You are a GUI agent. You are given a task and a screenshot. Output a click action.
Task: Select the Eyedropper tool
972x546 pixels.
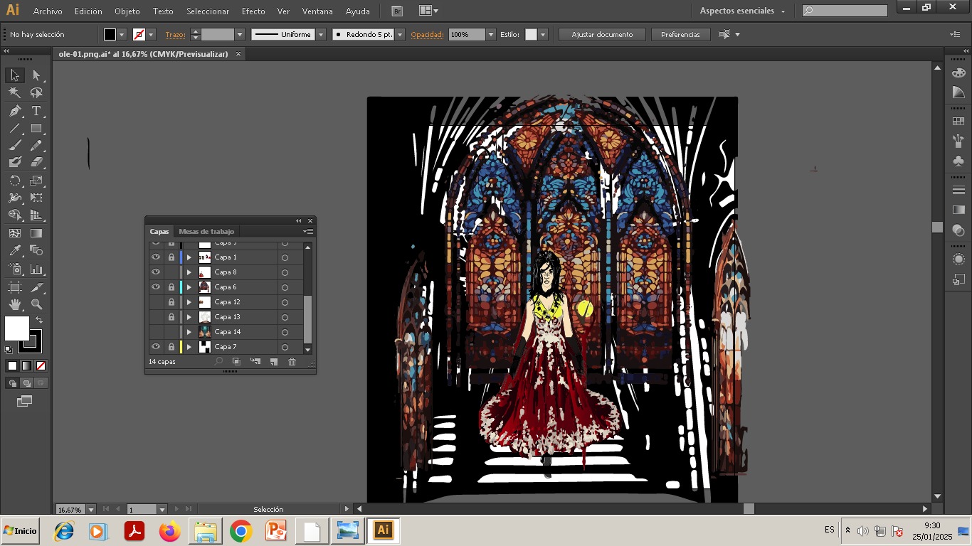click(14, 250)
